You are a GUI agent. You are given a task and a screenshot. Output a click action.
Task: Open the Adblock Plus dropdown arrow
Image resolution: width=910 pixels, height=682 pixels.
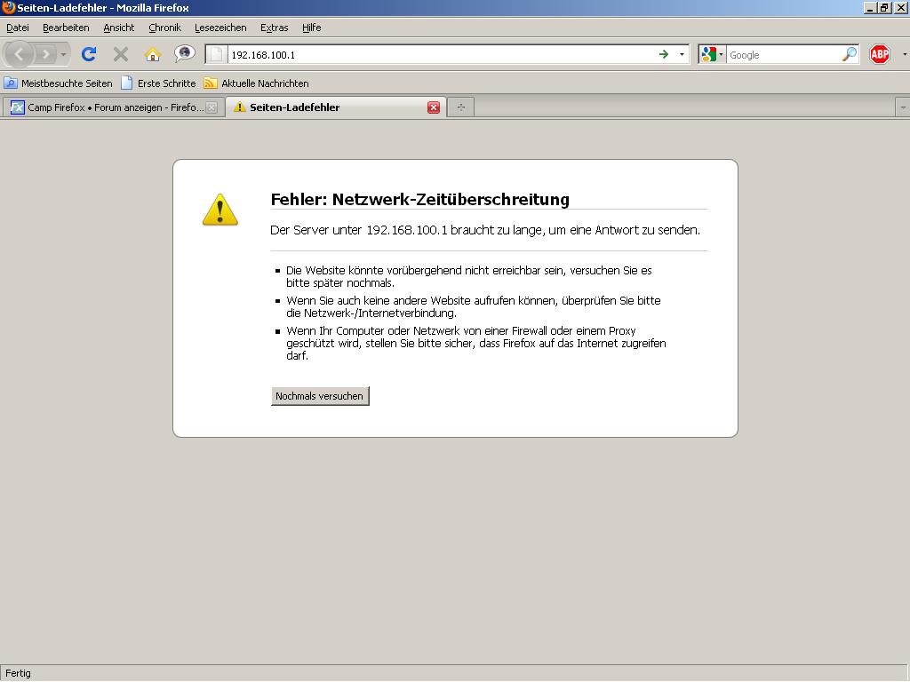pyautogui.click(x=904, y=54)
